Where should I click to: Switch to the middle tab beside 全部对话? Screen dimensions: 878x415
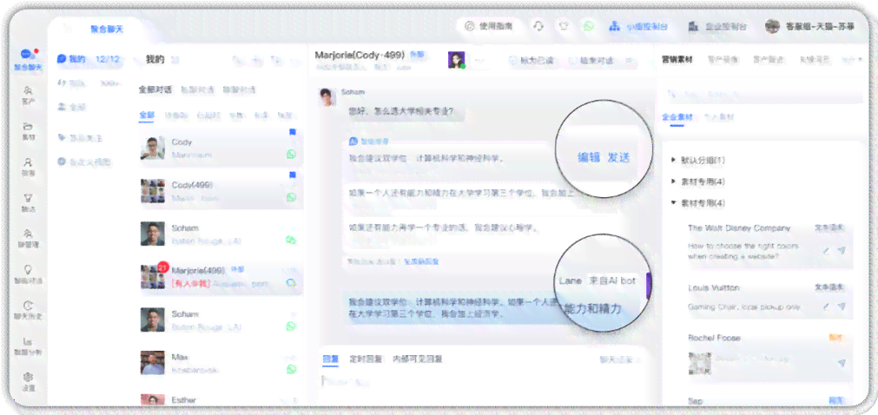click(198, 89)
